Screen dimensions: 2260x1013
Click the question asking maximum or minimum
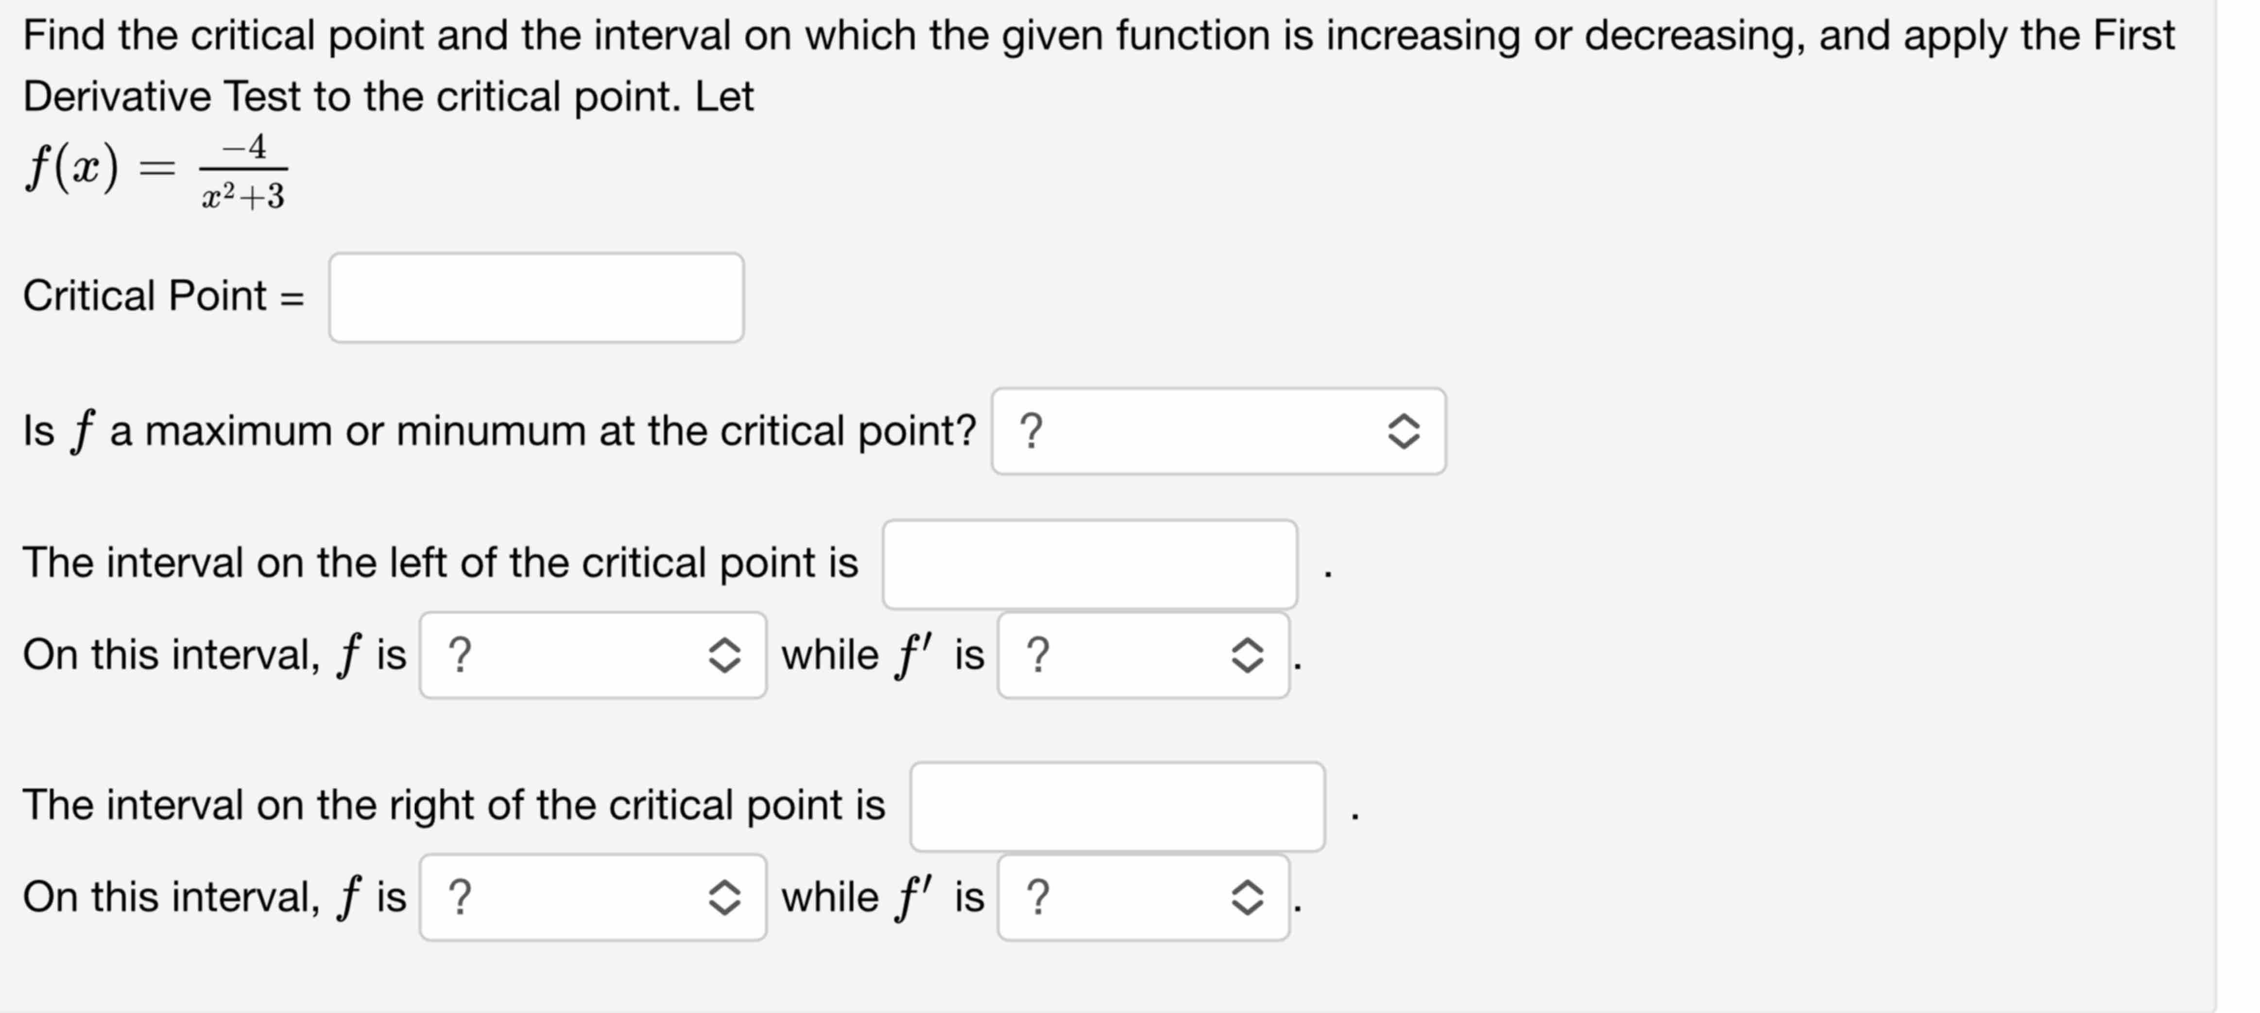500,430
